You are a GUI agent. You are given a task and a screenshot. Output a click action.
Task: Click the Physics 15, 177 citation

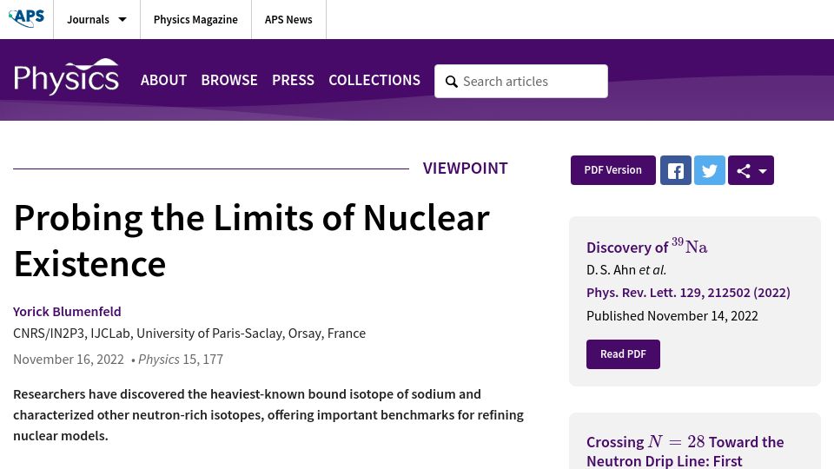tap(181, 360)
